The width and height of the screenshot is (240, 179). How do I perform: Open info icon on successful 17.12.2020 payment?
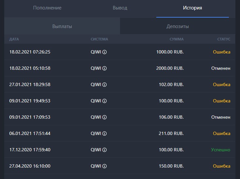pos(104,150)
